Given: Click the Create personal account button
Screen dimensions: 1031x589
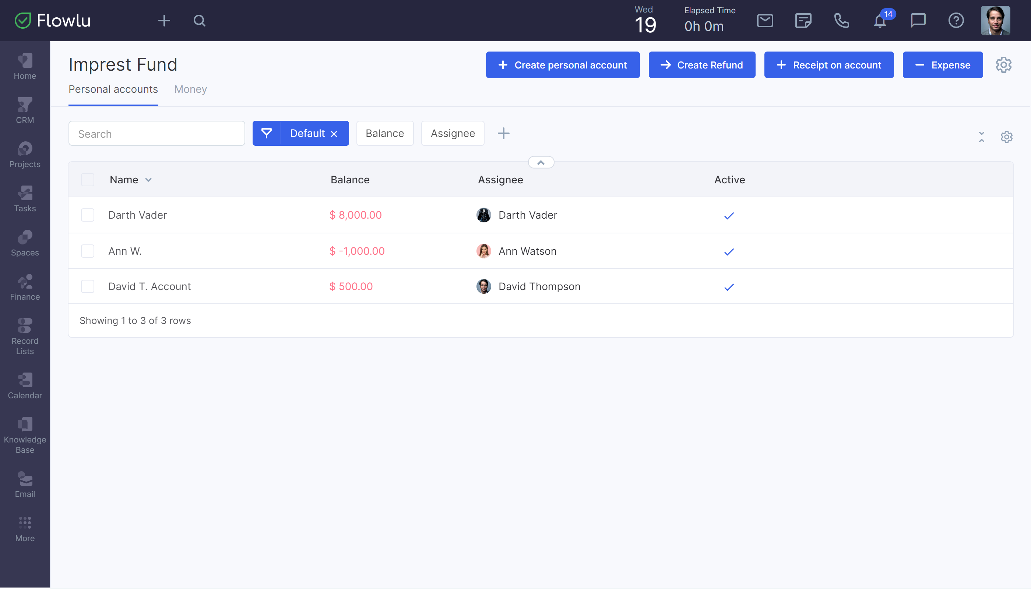Looking at the screenshot, I should 562,65.
